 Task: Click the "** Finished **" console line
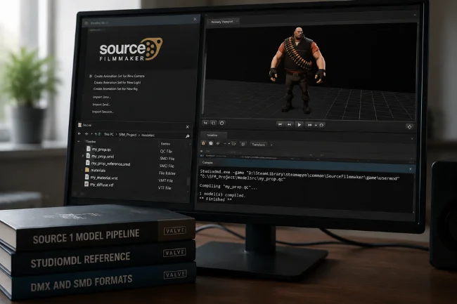click(216, 199)
